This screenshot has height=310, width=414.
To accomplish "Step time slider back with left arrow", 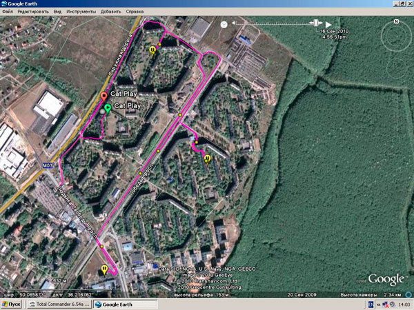I will click(233, 23).
